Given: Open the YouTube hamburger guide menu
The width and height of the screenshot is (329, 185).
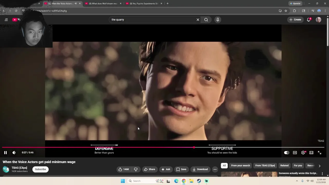Looking at the screenshot, I should [x=6, y=20].
